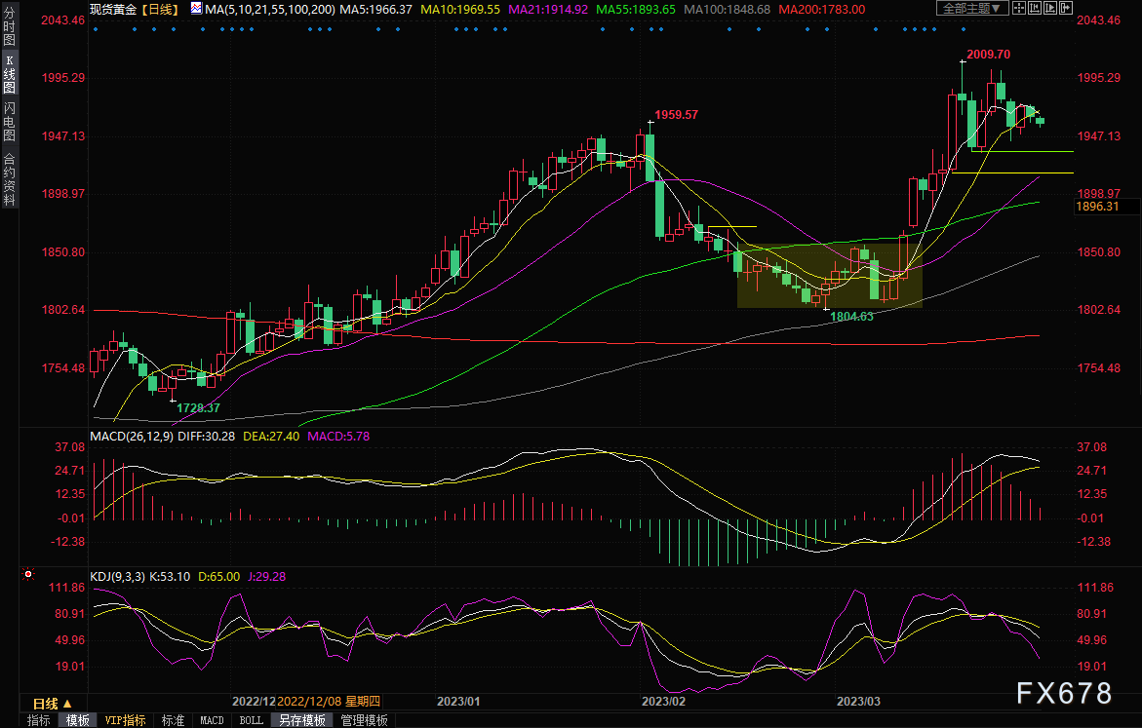Screen dimensions: 1142x728
Task: Select the VIP指标 tab
Action: pyautogui.click(x=125, y=720)
